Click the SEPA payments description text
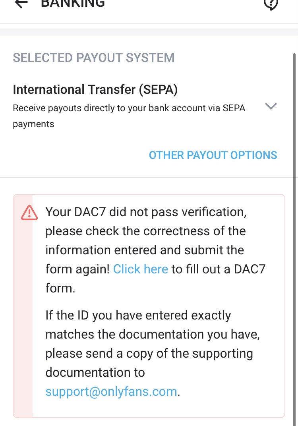The width and height of the screenshot is (298, 426). 129,108
